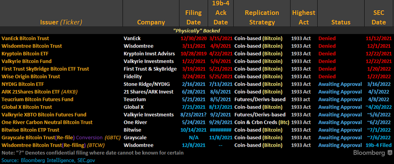This screenshot has width=394, height=164.
Task: Click the Source Bloomberg Intelligence, SEC.gov text
Action: point(48,160)
